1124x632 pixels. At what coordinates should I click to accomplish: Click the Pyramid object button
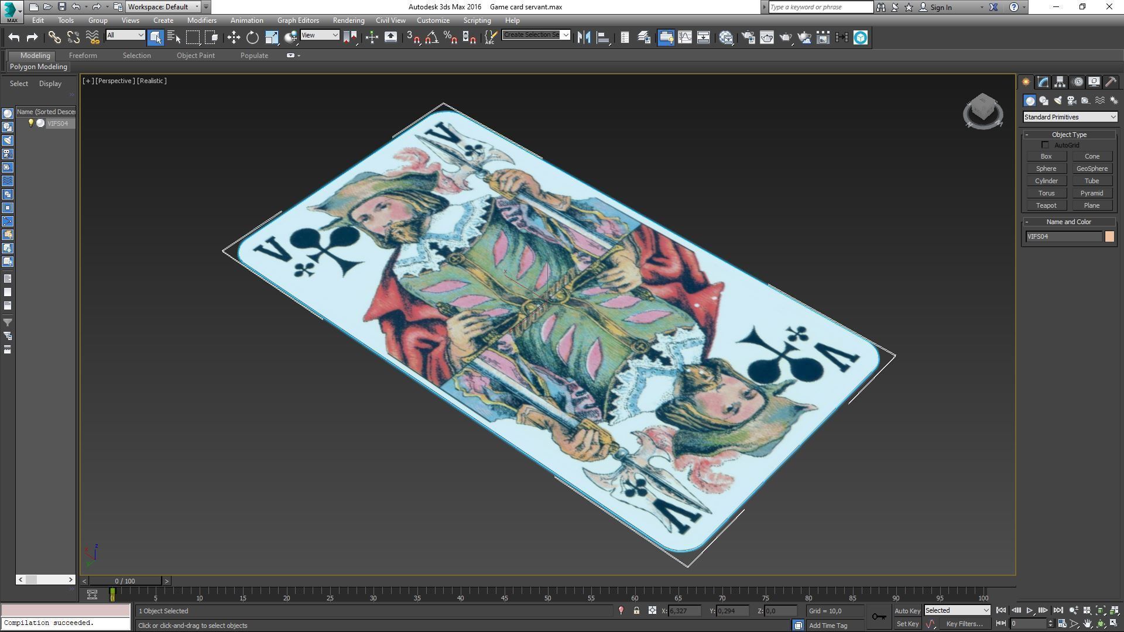tap(1092, 193)
